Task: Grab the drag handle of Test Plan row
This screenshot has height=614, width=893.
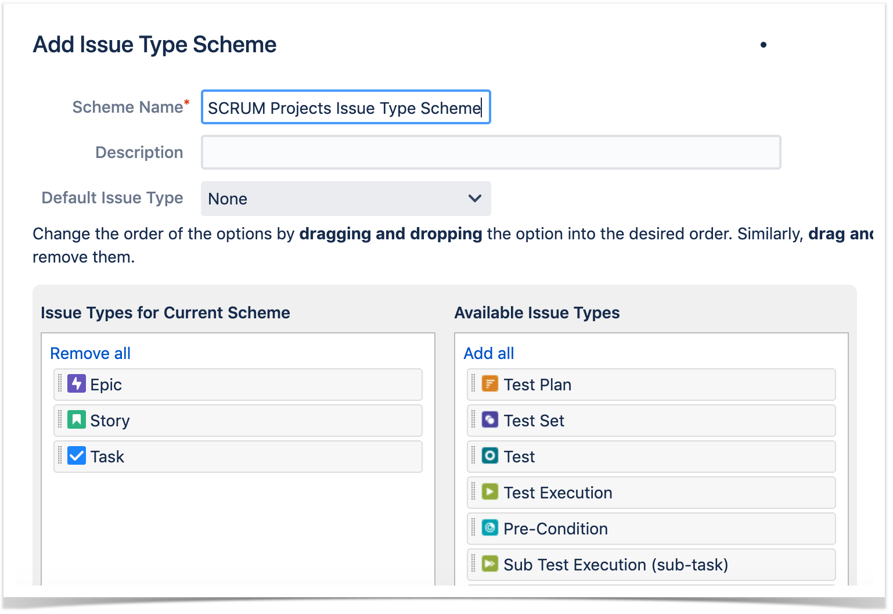Action: 473,384
